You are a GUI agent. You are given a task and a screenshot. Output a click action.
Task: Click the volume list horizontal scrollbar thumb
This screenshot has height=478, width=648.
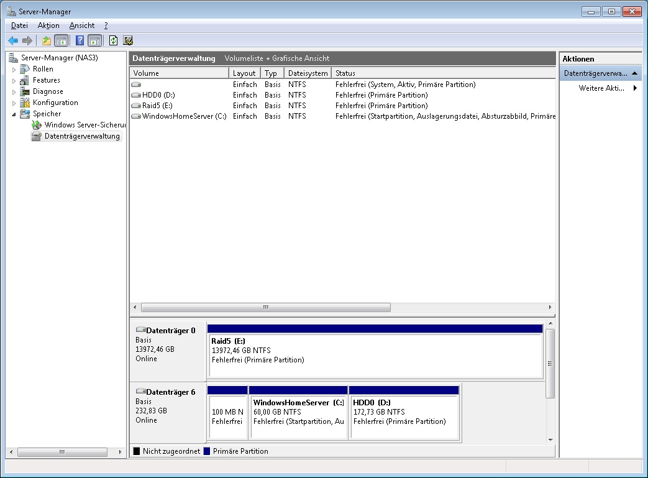pyautogui.click(x=266, y=307)
